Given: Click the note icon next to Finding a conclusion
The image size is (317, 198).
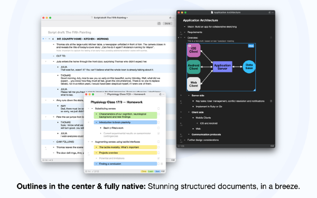Looking at the screenshot, I should (162, 164).
